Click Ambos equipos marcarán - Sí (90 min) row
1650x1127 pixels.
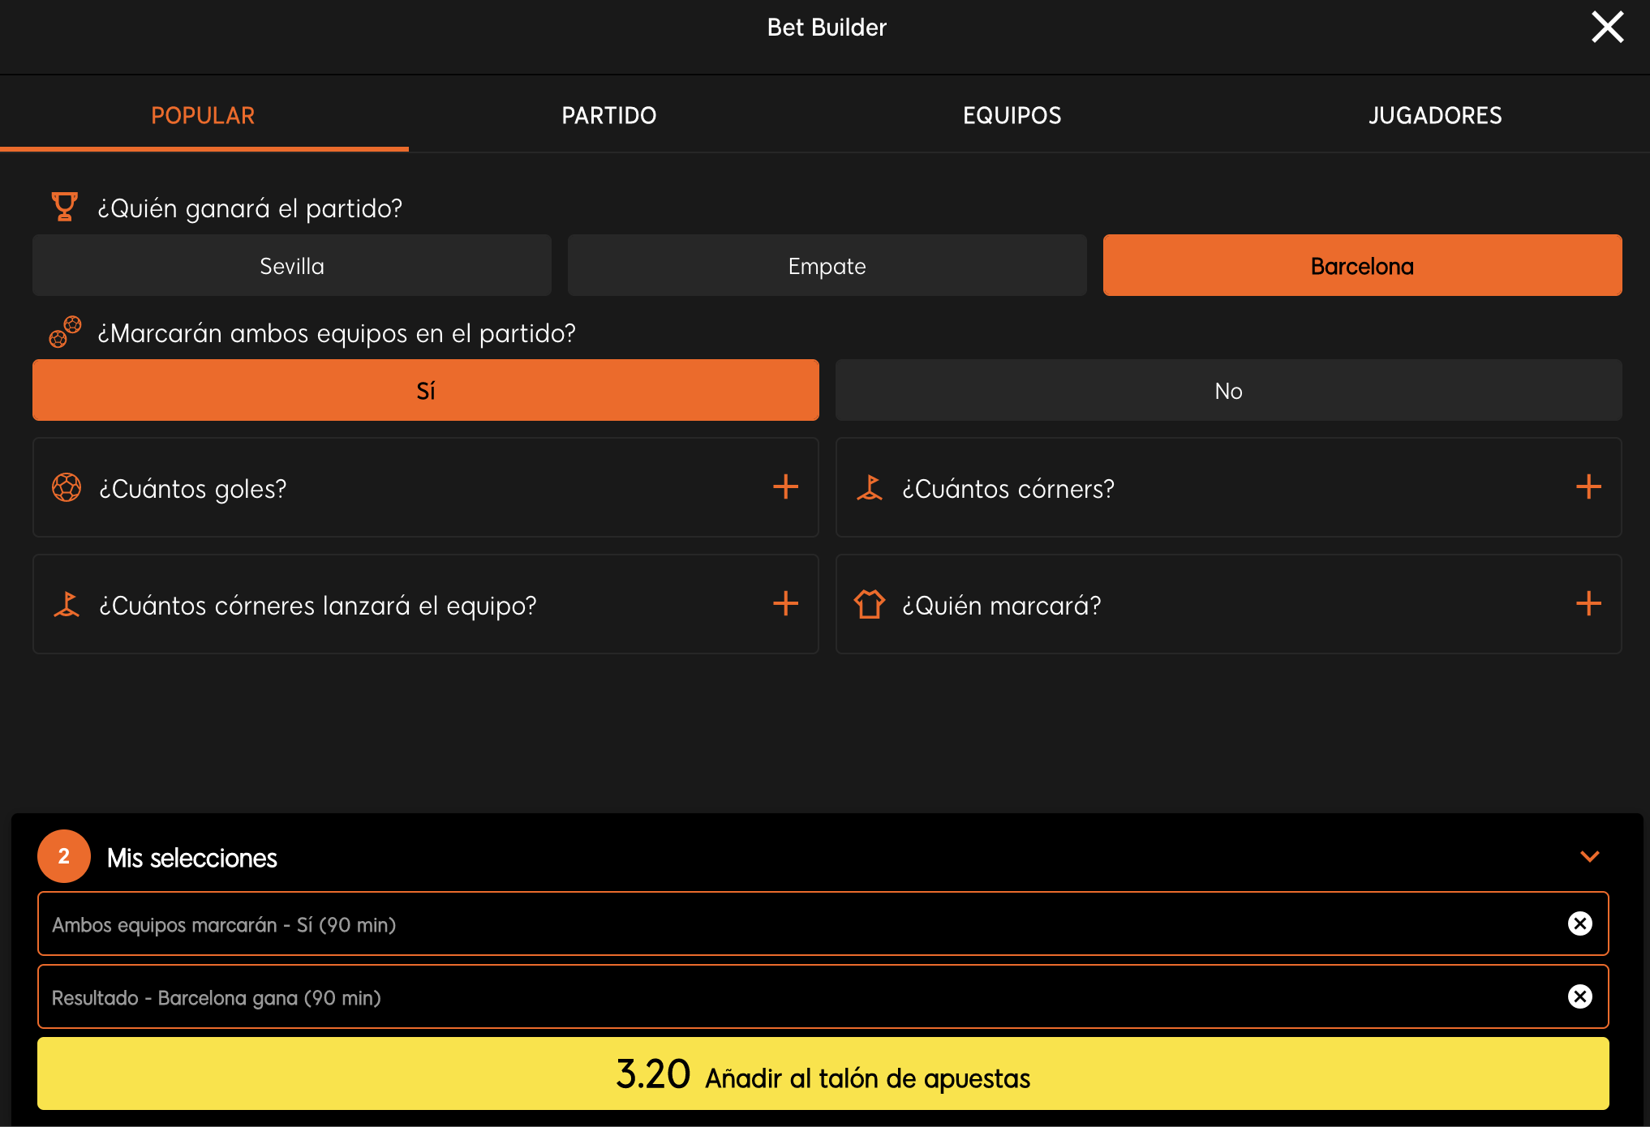click(x=823, y=923)
